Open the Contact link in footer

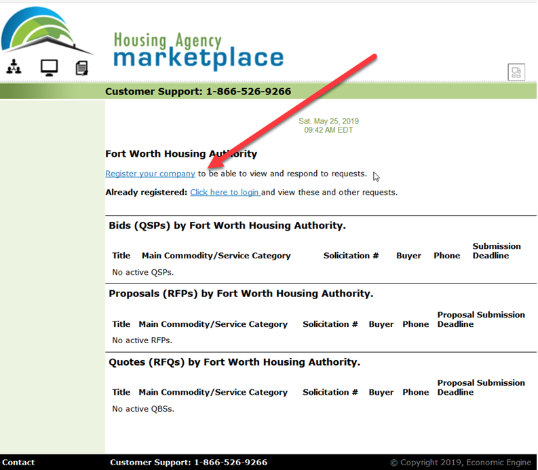(18, 462)
